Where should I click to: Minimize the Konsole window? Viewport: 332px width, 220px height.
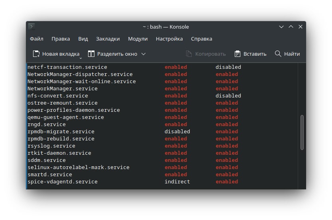click(x=281, y=27)
